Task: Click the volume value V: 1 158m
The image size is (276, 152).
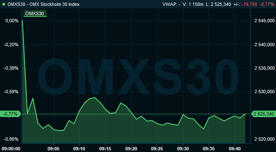Action: coord(193,4)
